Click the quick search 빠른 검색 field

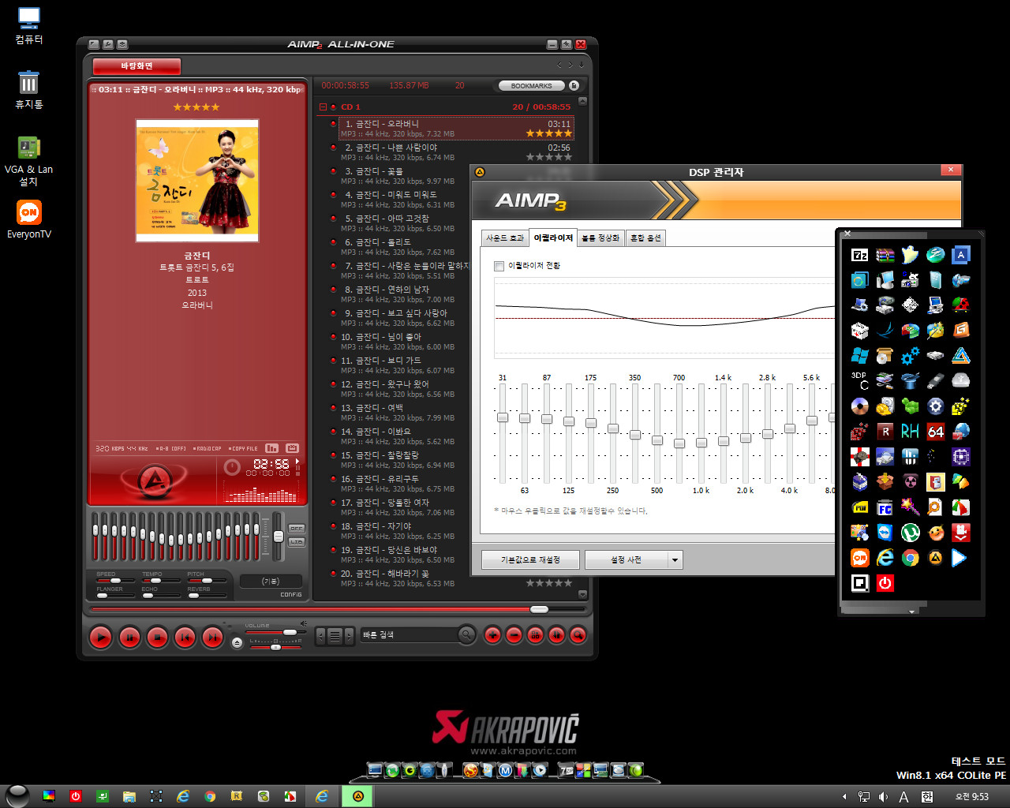tap(409, 634)
